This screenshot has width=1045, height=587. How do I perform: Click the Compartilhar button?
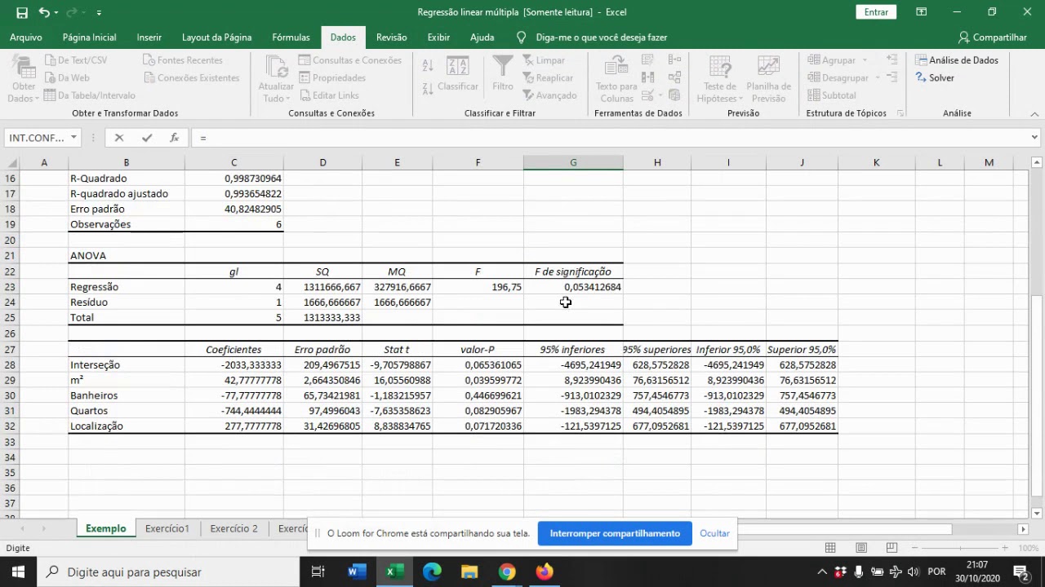click(993, 38)
